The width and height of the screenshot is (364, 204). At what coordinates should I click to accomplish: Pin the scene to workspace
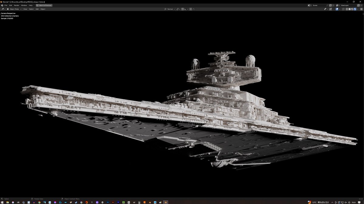(327, 5)
